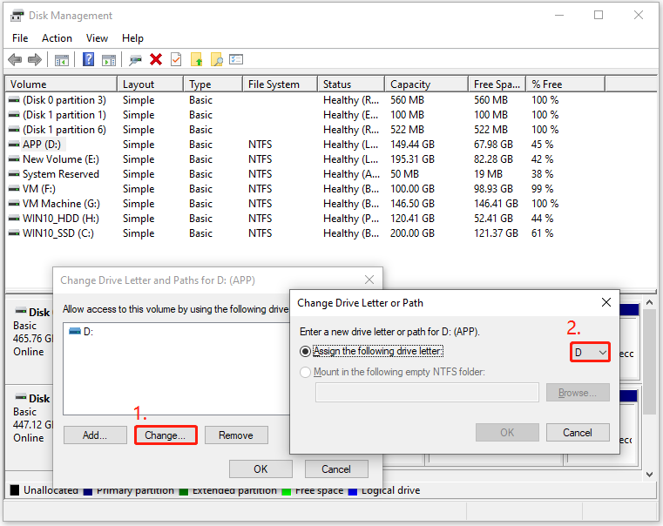Open the blue Help question-mark toolbar icon
The image size is (663, 526).
(x=88, y=59)
